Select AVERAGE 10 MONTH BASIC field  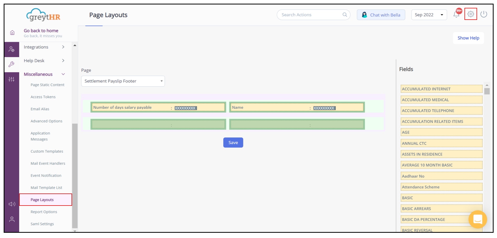(x=441, y=165)
